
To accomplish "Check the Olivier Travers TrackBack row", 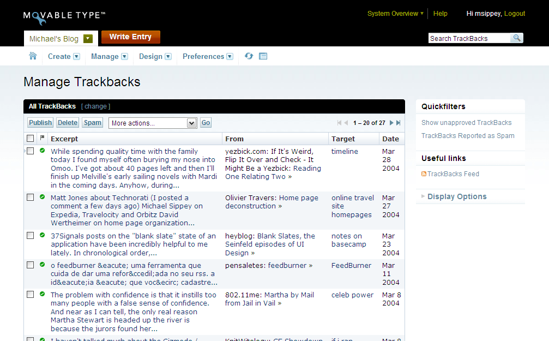I will [31, 198].
